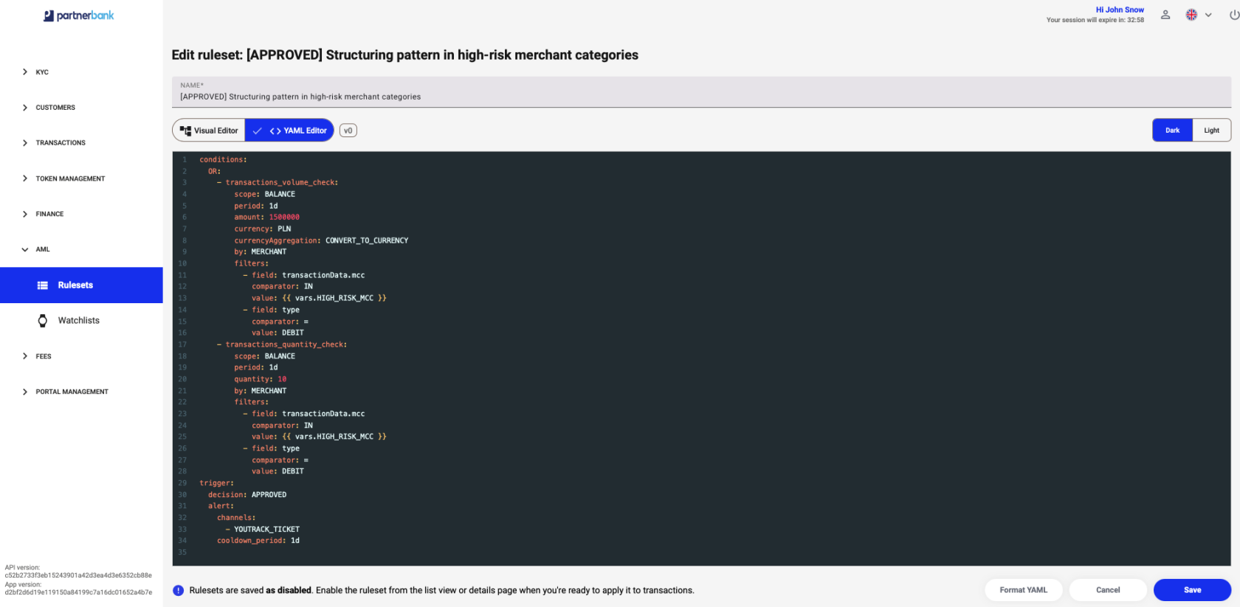Click the UK flag language icon
1240x607 pixels.
1191,15
